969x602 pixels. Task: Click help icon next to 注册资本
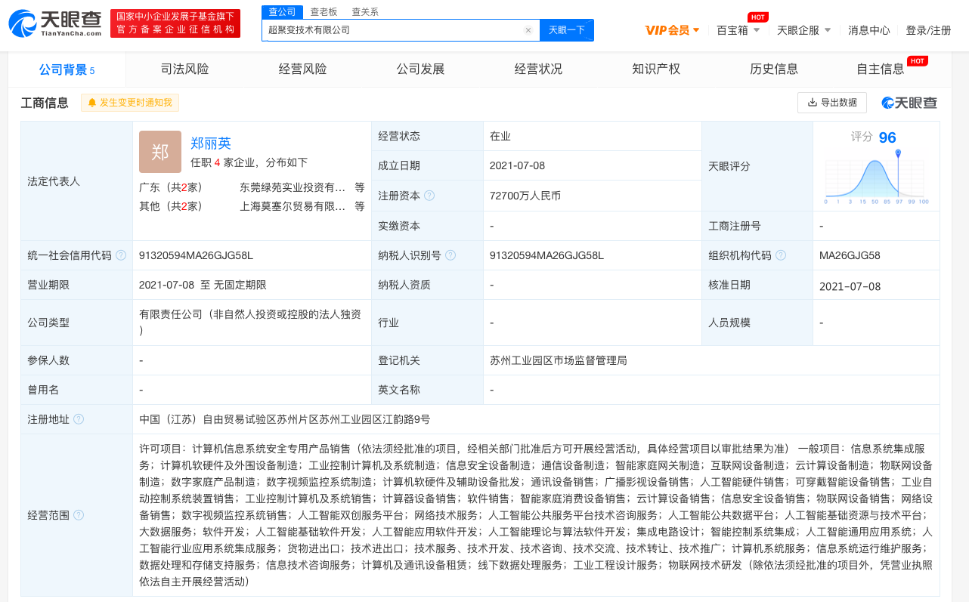(x=429, y=196)
